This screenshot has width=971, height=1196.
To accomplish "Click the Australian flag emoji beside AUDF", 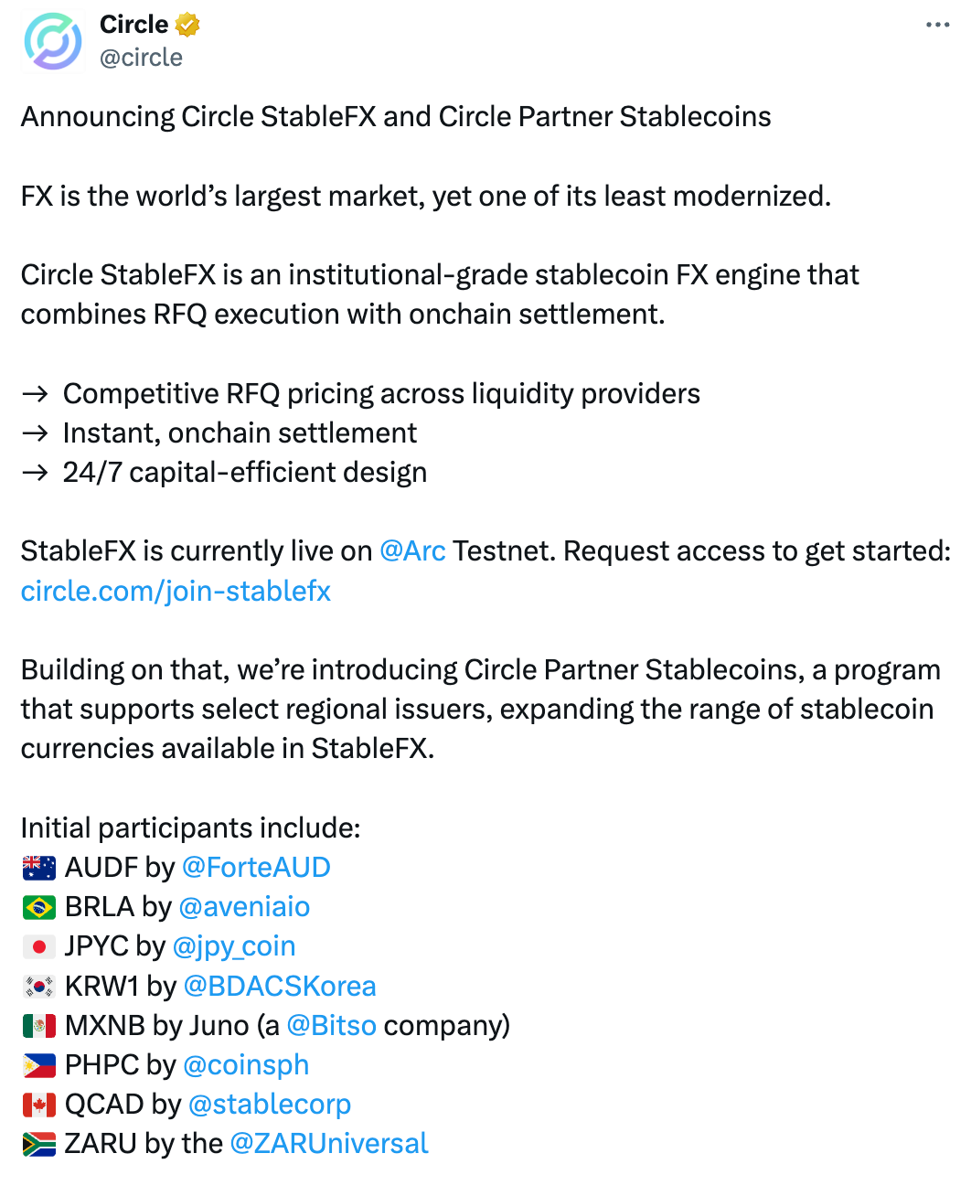I will (39, 868).
